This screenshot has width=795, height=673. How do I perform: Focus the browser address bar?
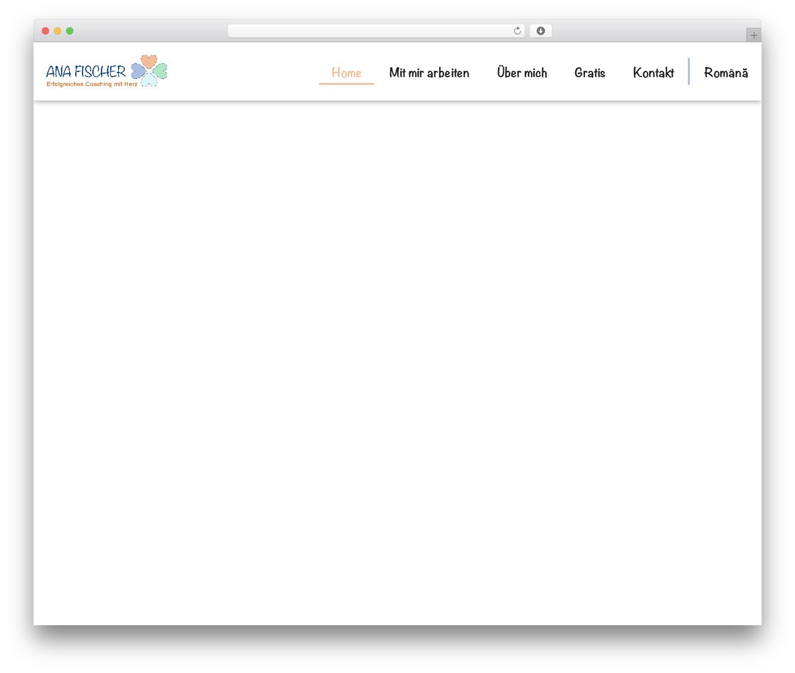click(376, 31)
